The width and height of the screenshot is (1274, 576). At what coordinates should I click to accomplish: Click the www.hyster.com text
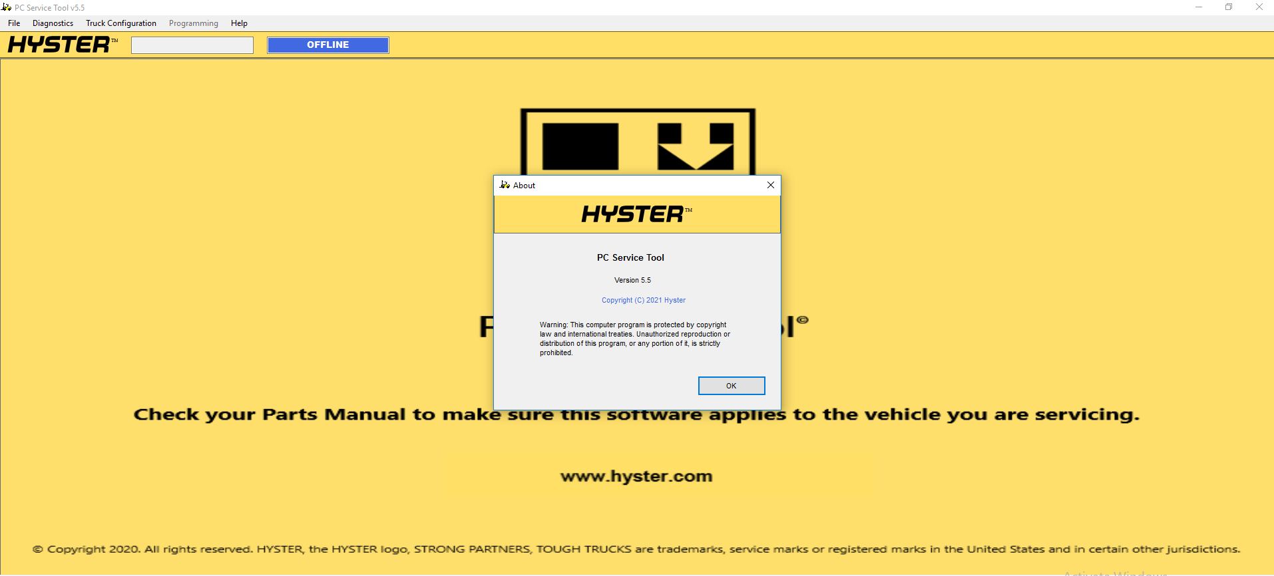pos(636,476)
